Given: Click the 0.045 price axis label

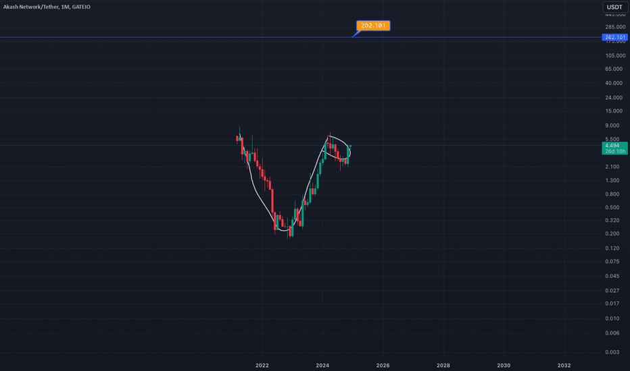Looking at the screenshot, I should click(612, 276).
